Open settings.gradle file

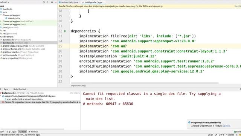tap(18, 55)
